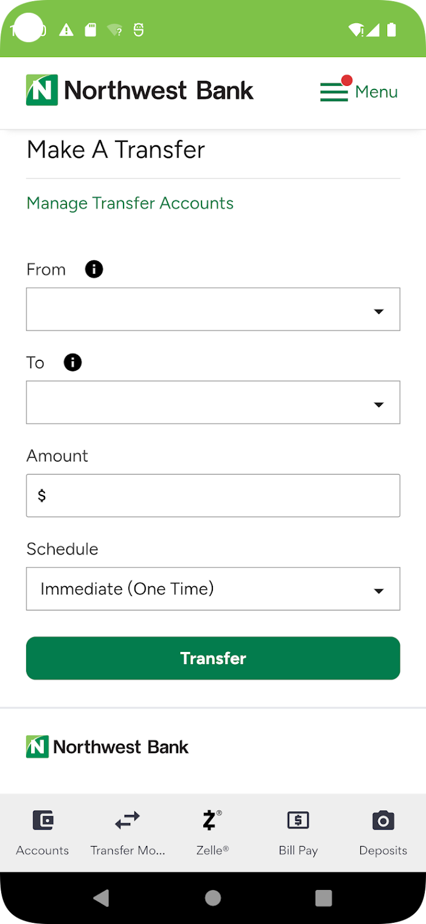Select the Transfer Money arrows icon
The width and height of the screenshot is (426, 924).
[127, 821]
